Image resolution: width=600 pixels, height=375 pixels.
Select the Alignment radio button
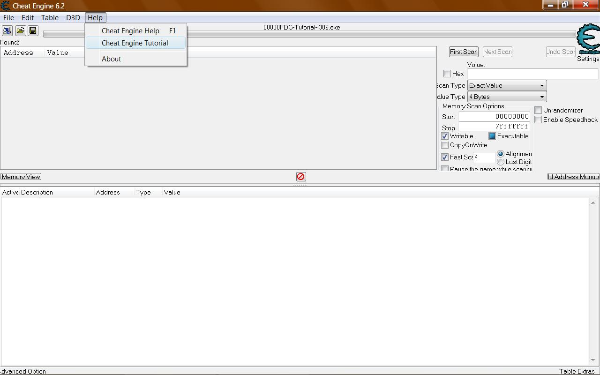click(x=501, y=154)
